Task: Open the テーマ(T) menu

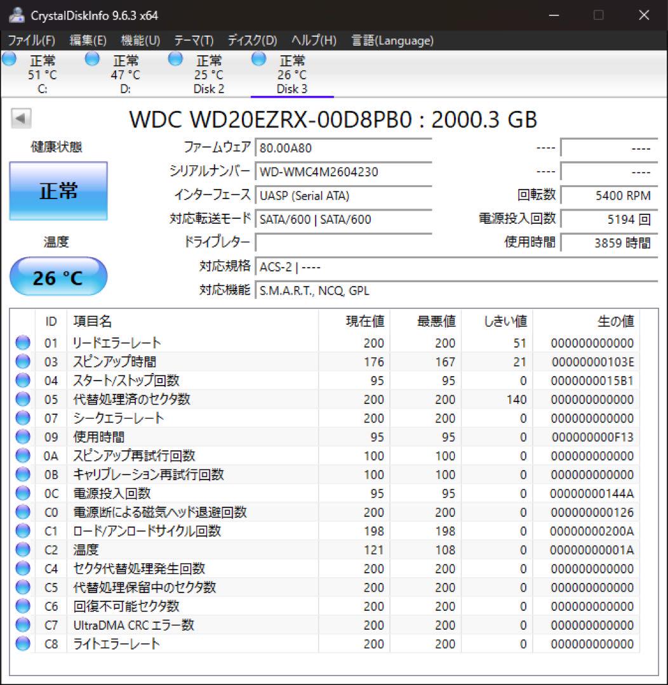Action: [x=194, y=41]
